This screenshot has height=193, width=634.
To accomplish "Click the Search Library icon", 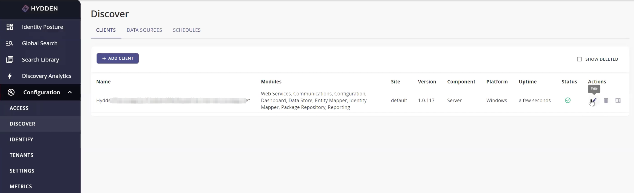I will pyautogui.click(x=10, y=60).
